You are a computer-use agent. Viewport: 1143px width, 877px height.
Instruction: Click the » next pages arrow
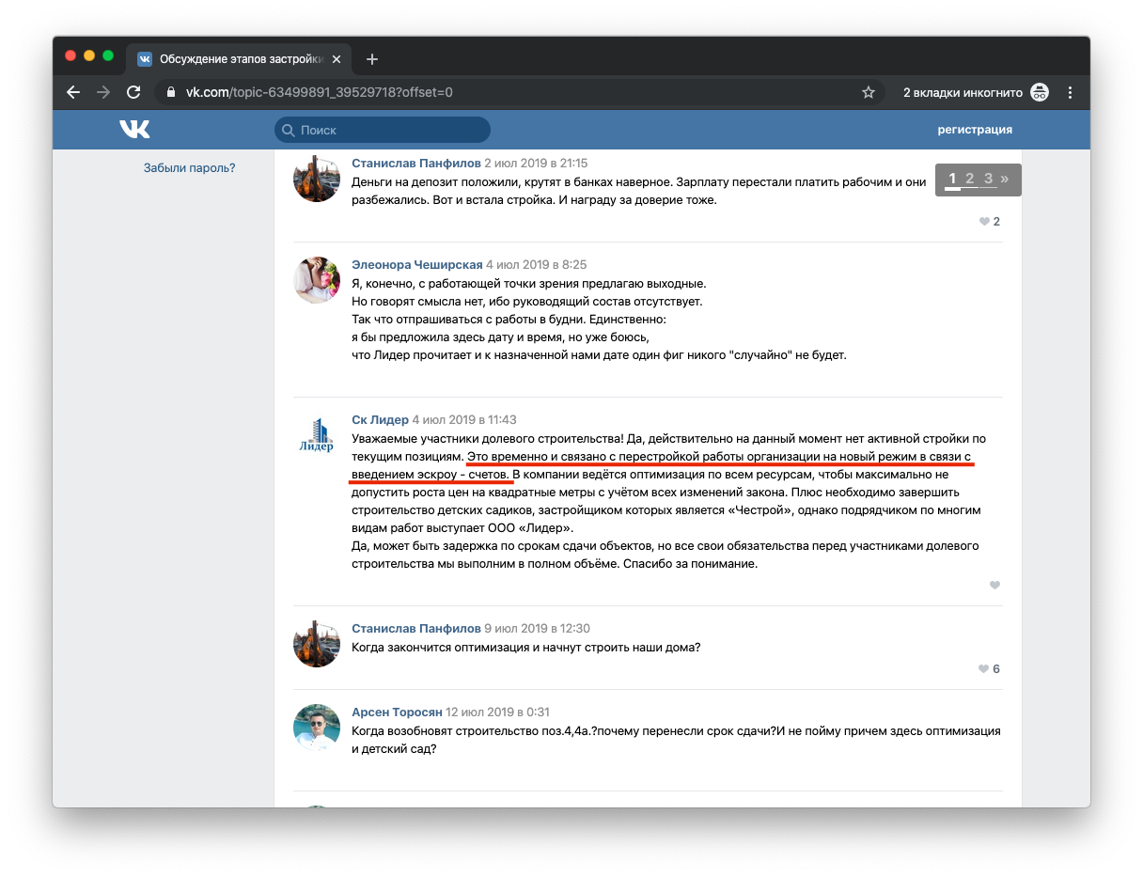[x=1005, y=179]
